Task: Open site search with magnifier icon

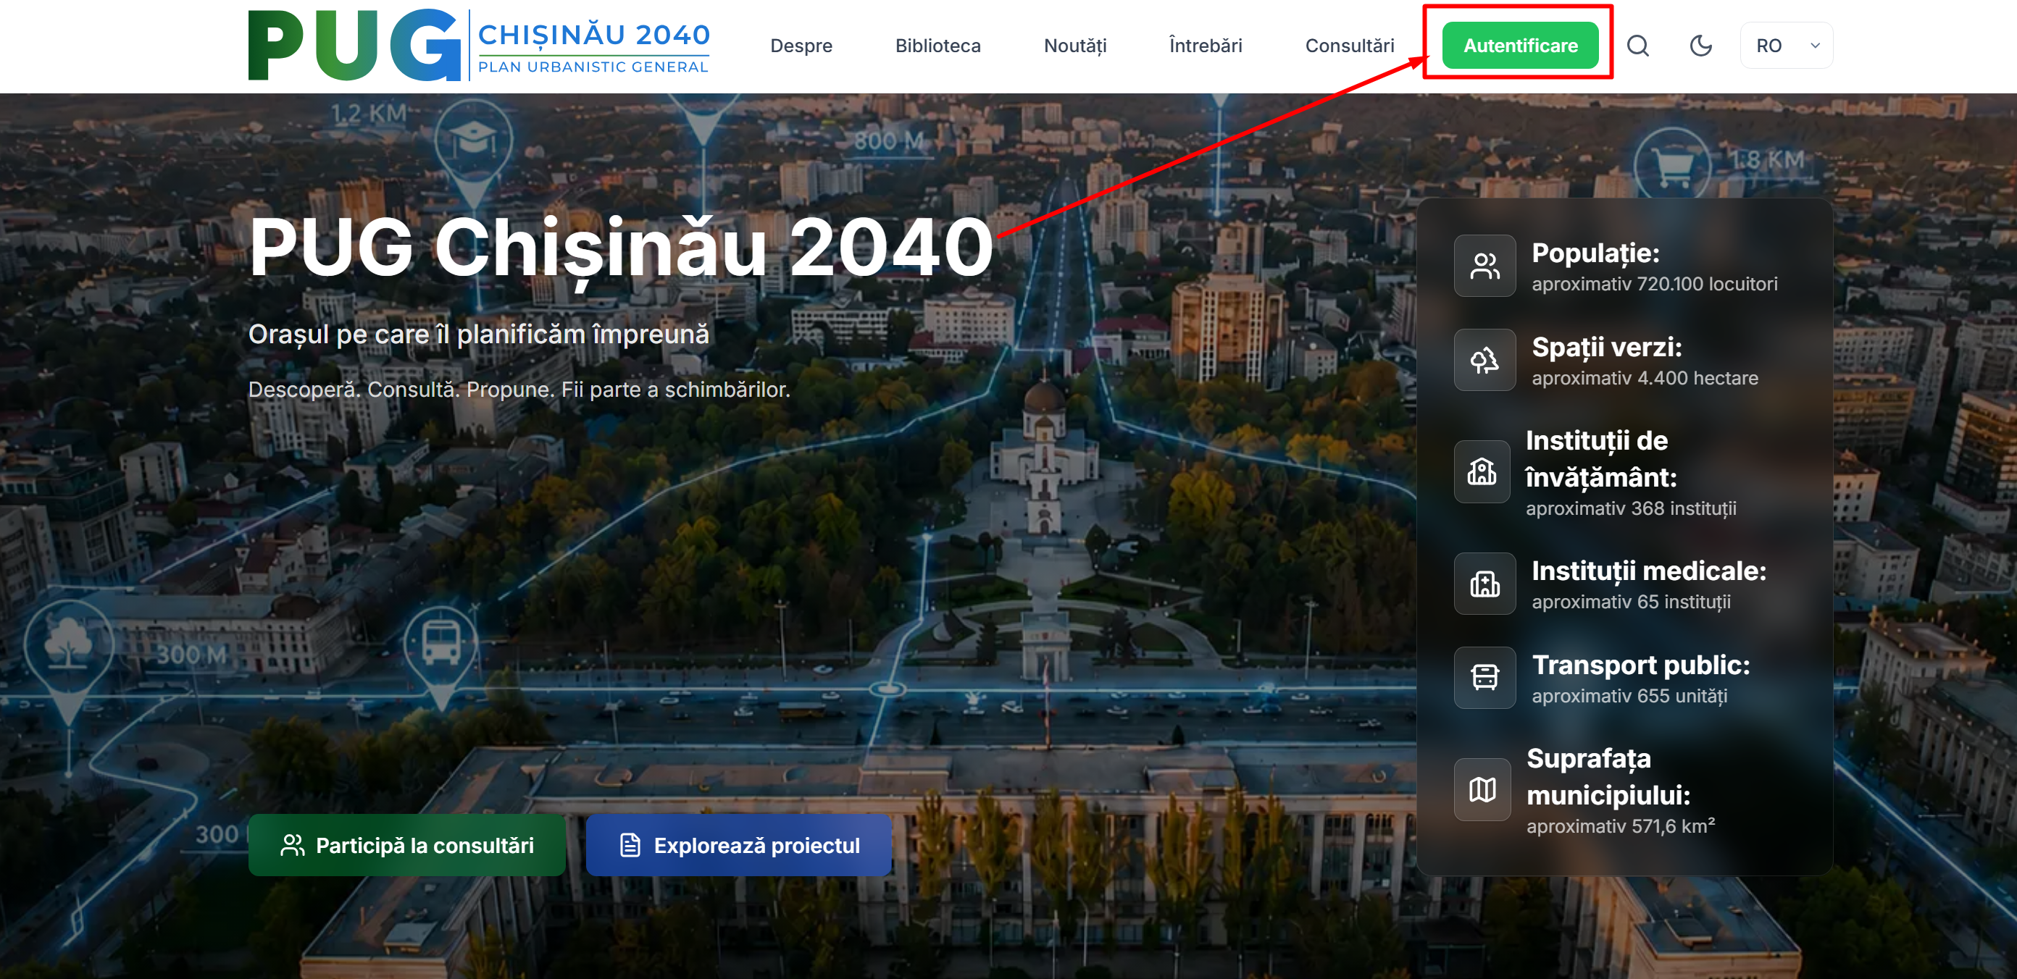Action: (1638, 46)
